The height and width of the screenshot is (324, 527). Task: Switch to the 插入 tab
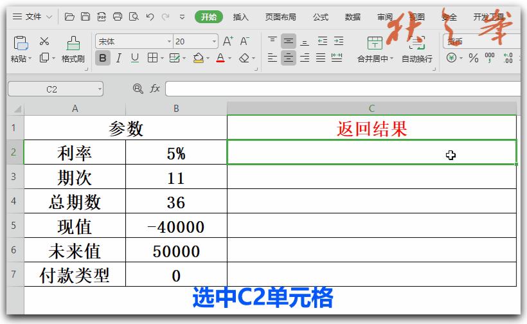point(240,17)
